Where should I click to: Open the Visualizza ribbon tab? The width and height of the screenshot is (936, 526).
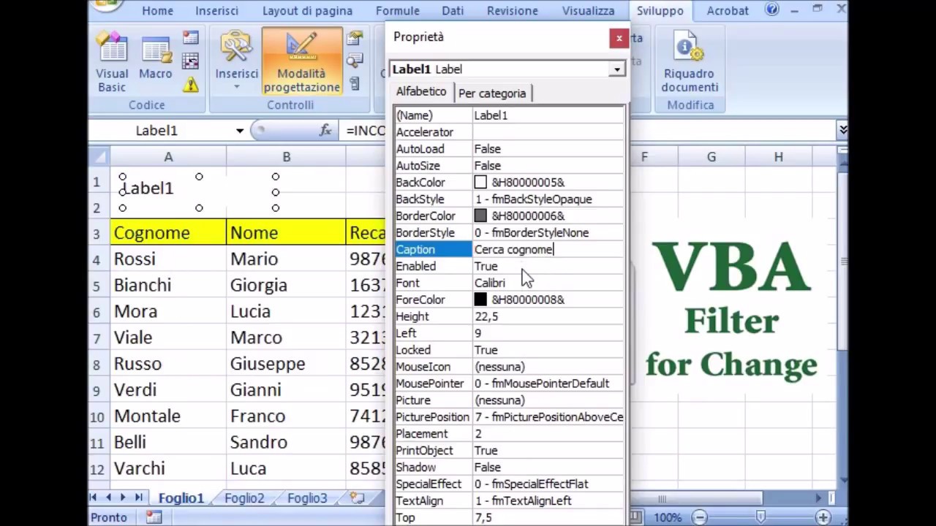(589, 11)
